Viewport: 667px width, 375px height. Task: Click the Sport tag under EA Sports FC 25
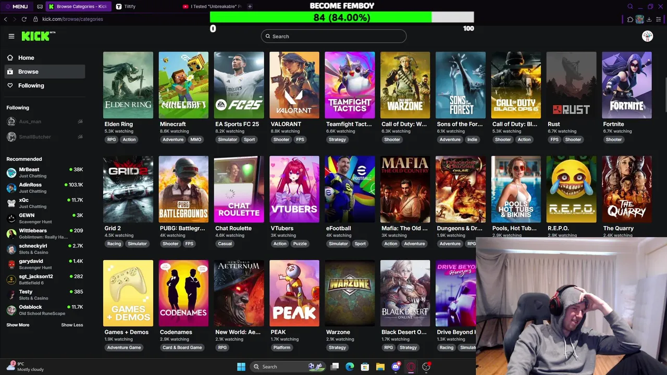coord(250,140)
